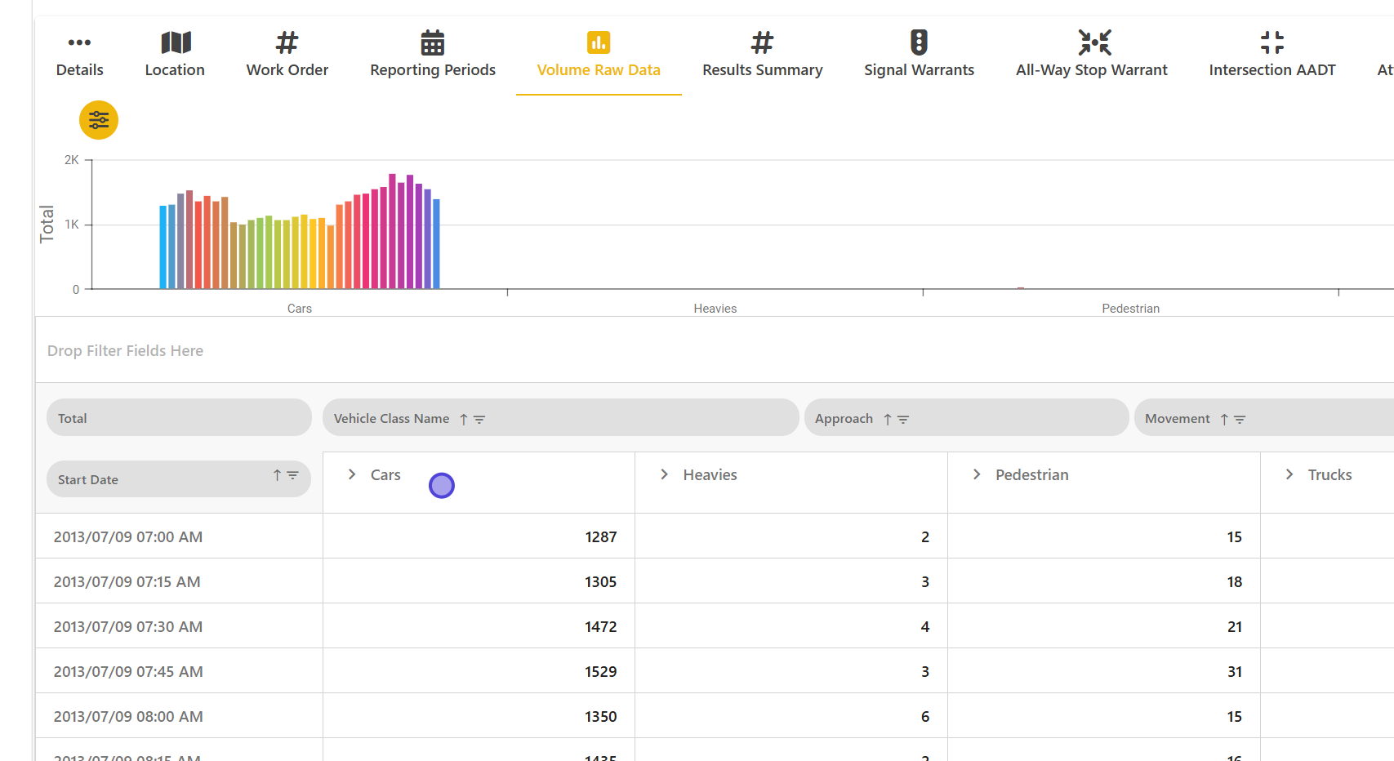Switch to the Results Summary tab

[762, 69]
